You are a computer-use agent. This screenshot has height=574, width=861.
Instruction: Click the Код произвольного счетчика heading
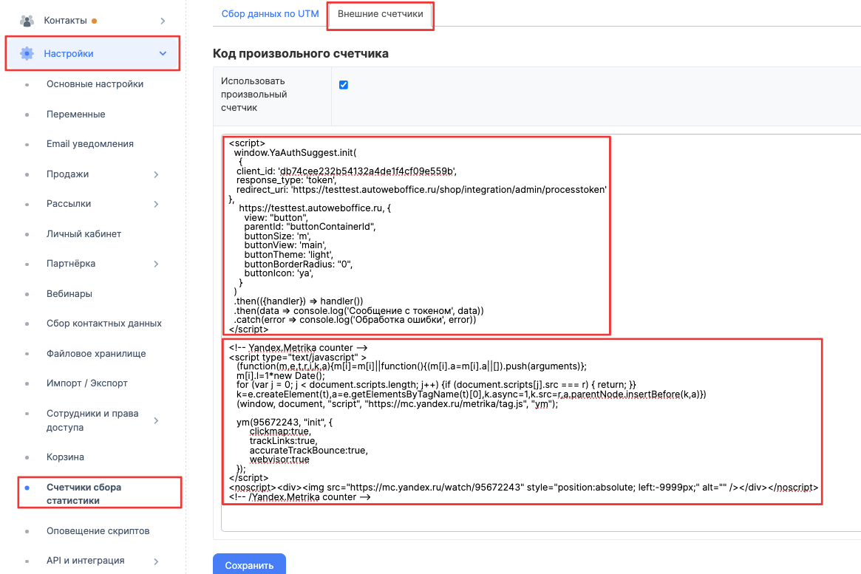coord(300,53)
